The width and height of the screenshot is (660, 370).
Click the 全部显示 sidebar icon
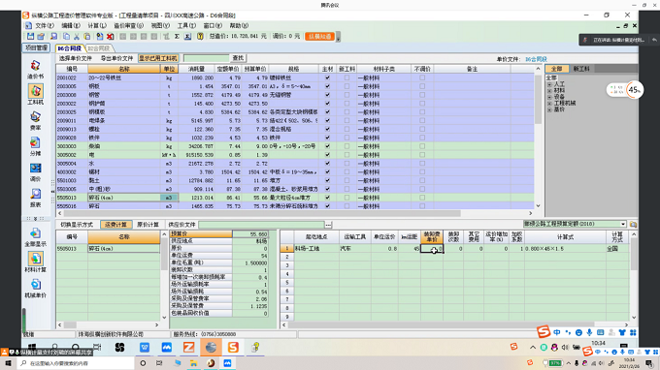tap(35, 237)
